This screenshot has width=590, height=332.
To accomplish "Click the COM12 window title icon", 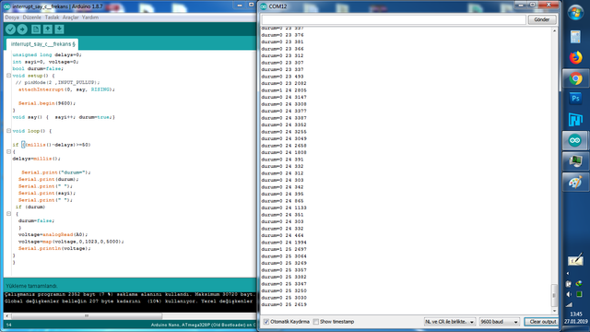I will pyautogui.click(x=264, y=6).
